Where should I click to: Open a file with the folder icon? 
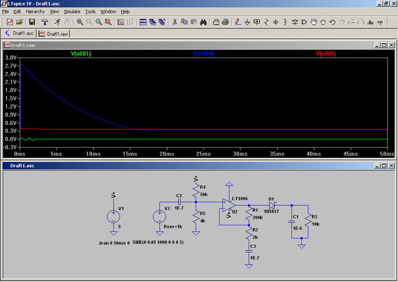click(x=19, y=22)
